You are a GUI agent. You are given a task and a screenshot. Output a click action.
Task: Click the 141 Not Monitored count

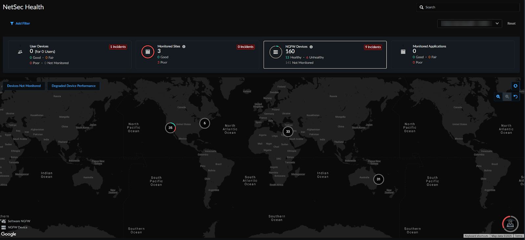(299, 63)
